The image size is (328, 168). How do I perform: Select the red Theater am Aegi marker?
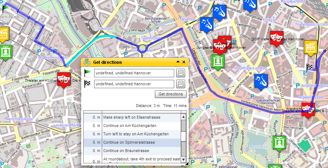click(x=308, y=111)
